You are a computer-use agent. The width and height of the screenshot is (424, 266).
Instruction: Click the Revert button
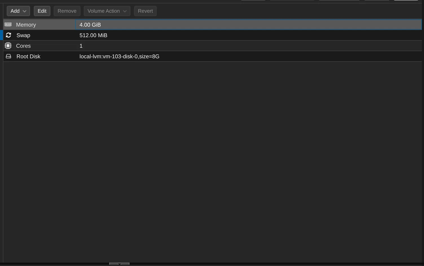pos(145,11)
